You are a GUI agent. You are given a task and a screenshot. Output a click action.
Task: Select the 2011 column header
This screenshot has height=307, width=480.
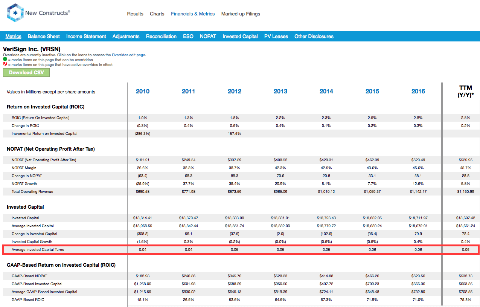pos(189,92)
